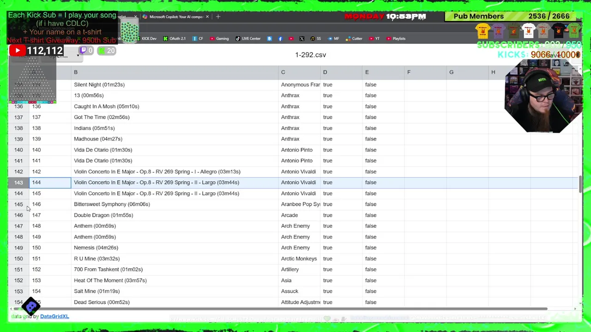Select row header 150

pos(18,259)
